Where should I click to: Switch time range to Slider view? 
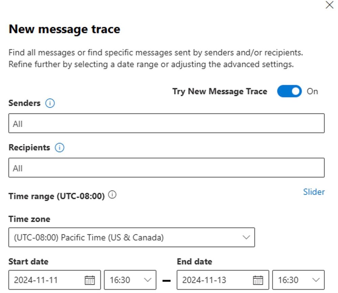coord(314,192)
